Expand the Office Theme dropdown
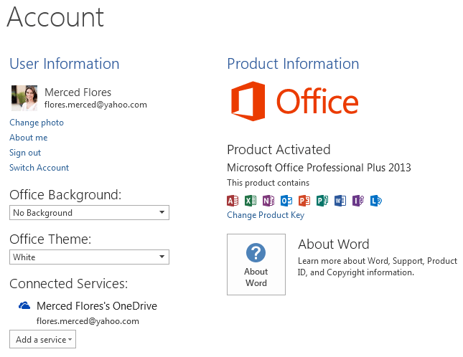 click(90, 257)
